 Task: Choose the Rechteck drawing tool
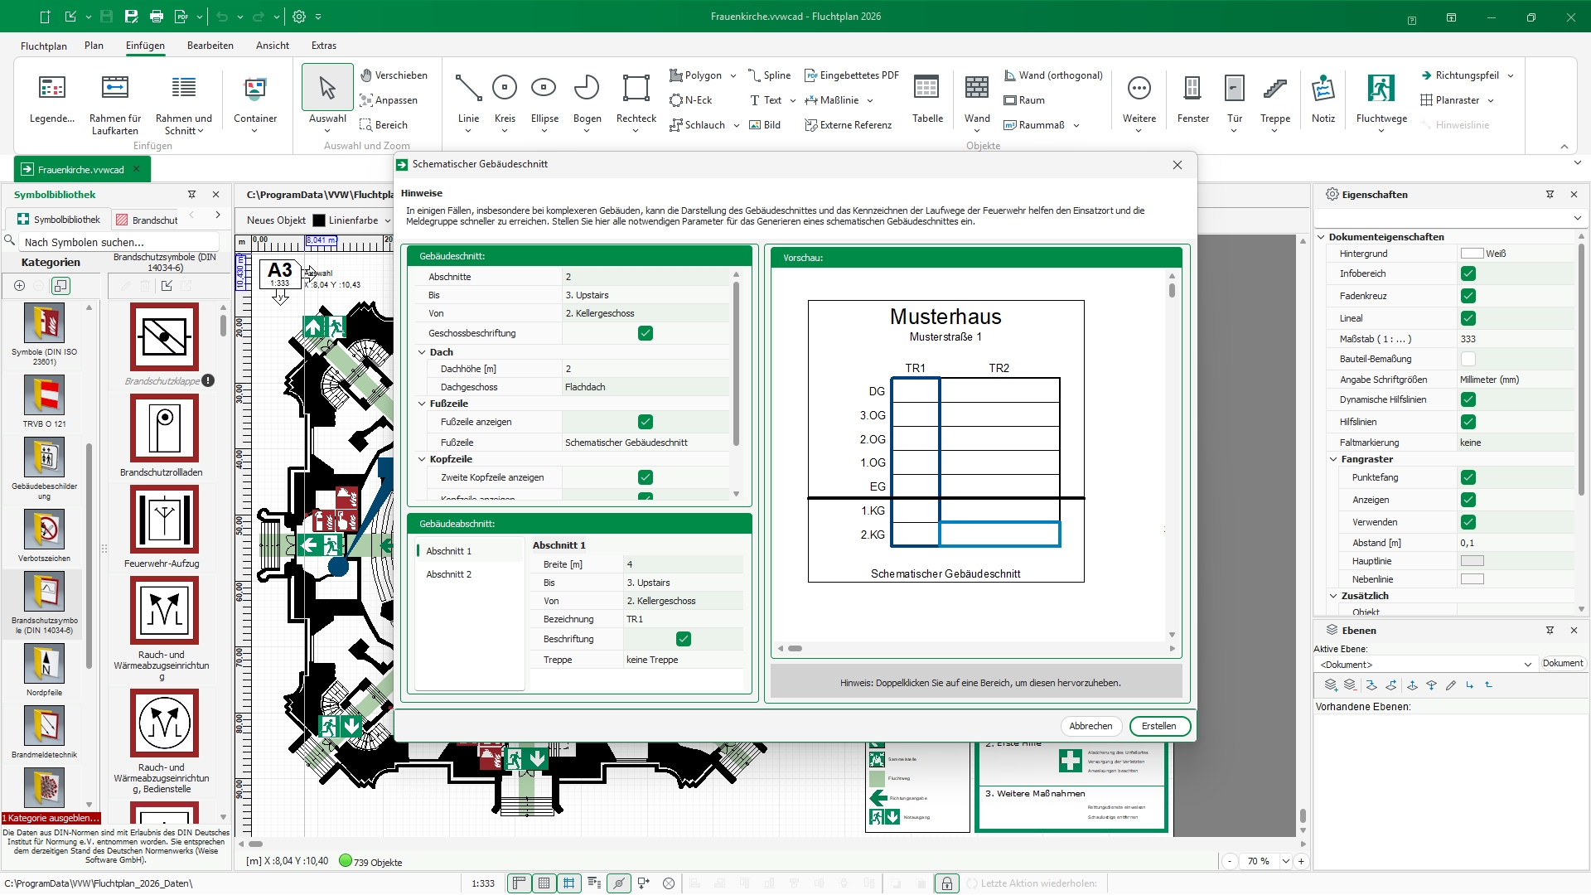point(636,88)
